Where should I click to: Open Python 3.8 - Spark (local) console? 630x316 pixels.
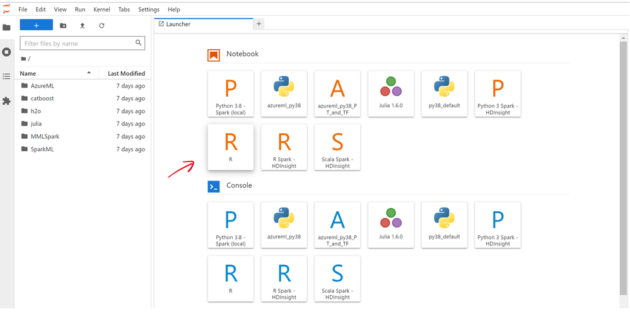point(231,225)
